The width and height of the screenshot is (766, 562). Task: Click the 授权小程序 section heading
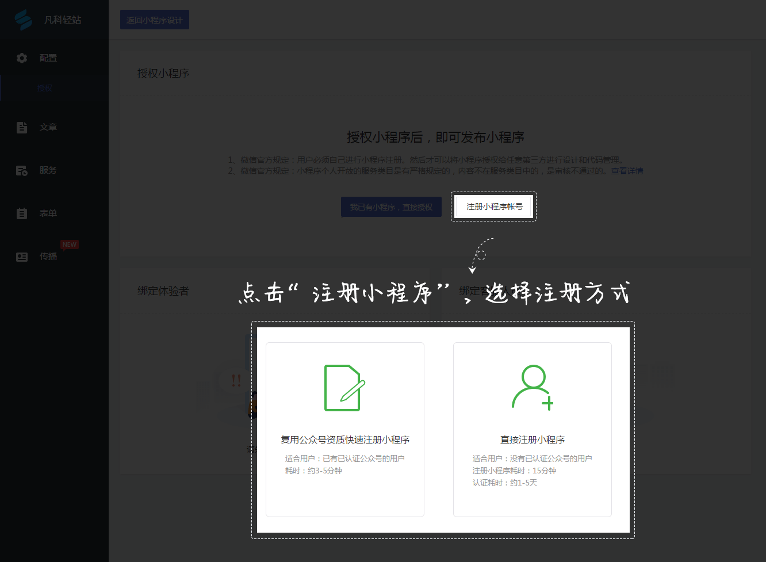point(163,74)
